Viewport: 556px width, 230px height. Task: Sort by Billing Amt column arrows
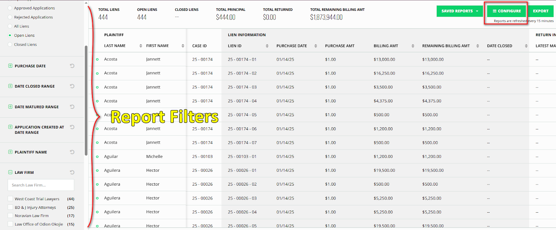[413, 46]
